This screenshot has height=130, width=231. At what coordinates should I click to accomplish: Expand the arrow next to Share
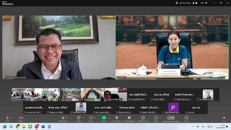coord(109,118)
